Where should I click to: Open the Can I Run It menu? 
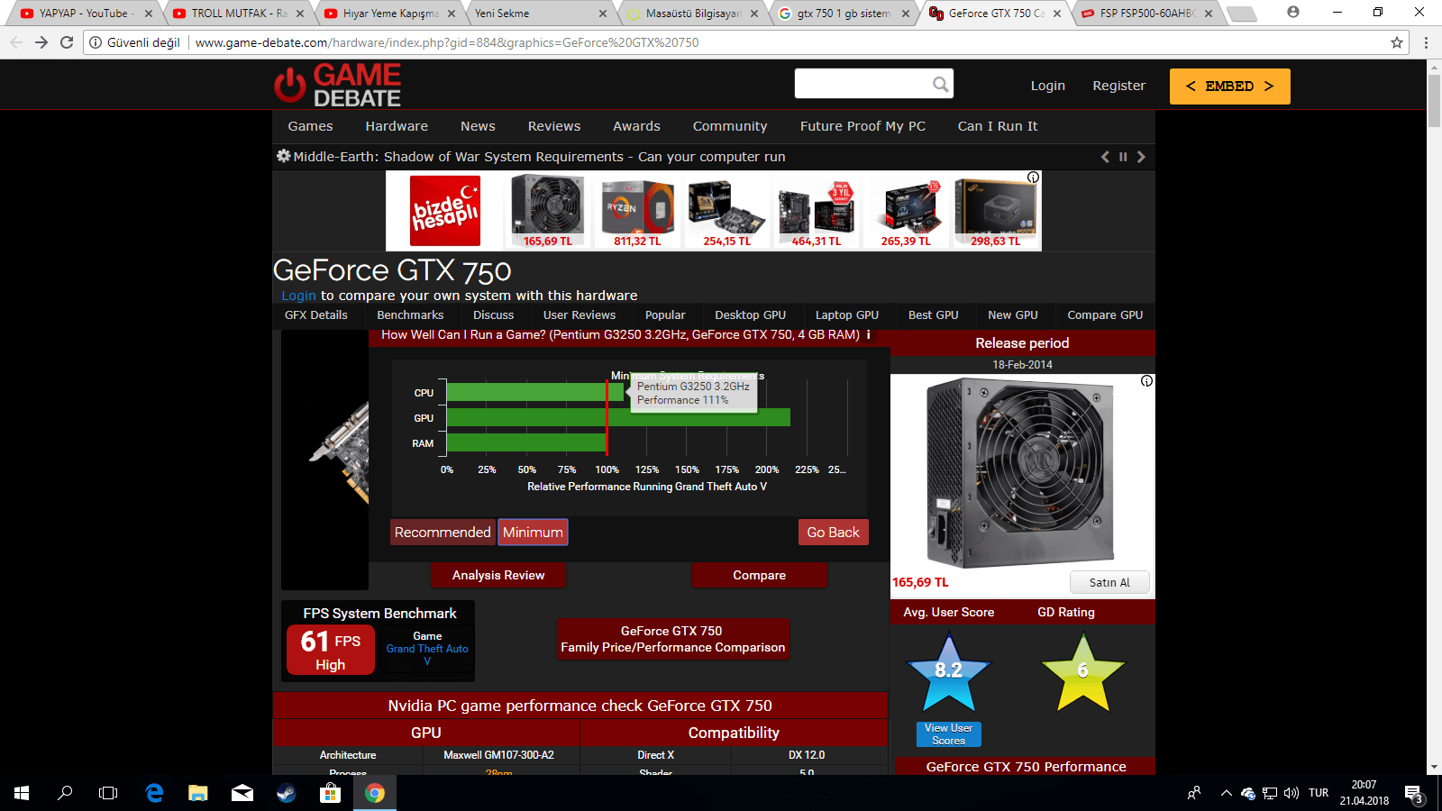click(x=998, y=126)
